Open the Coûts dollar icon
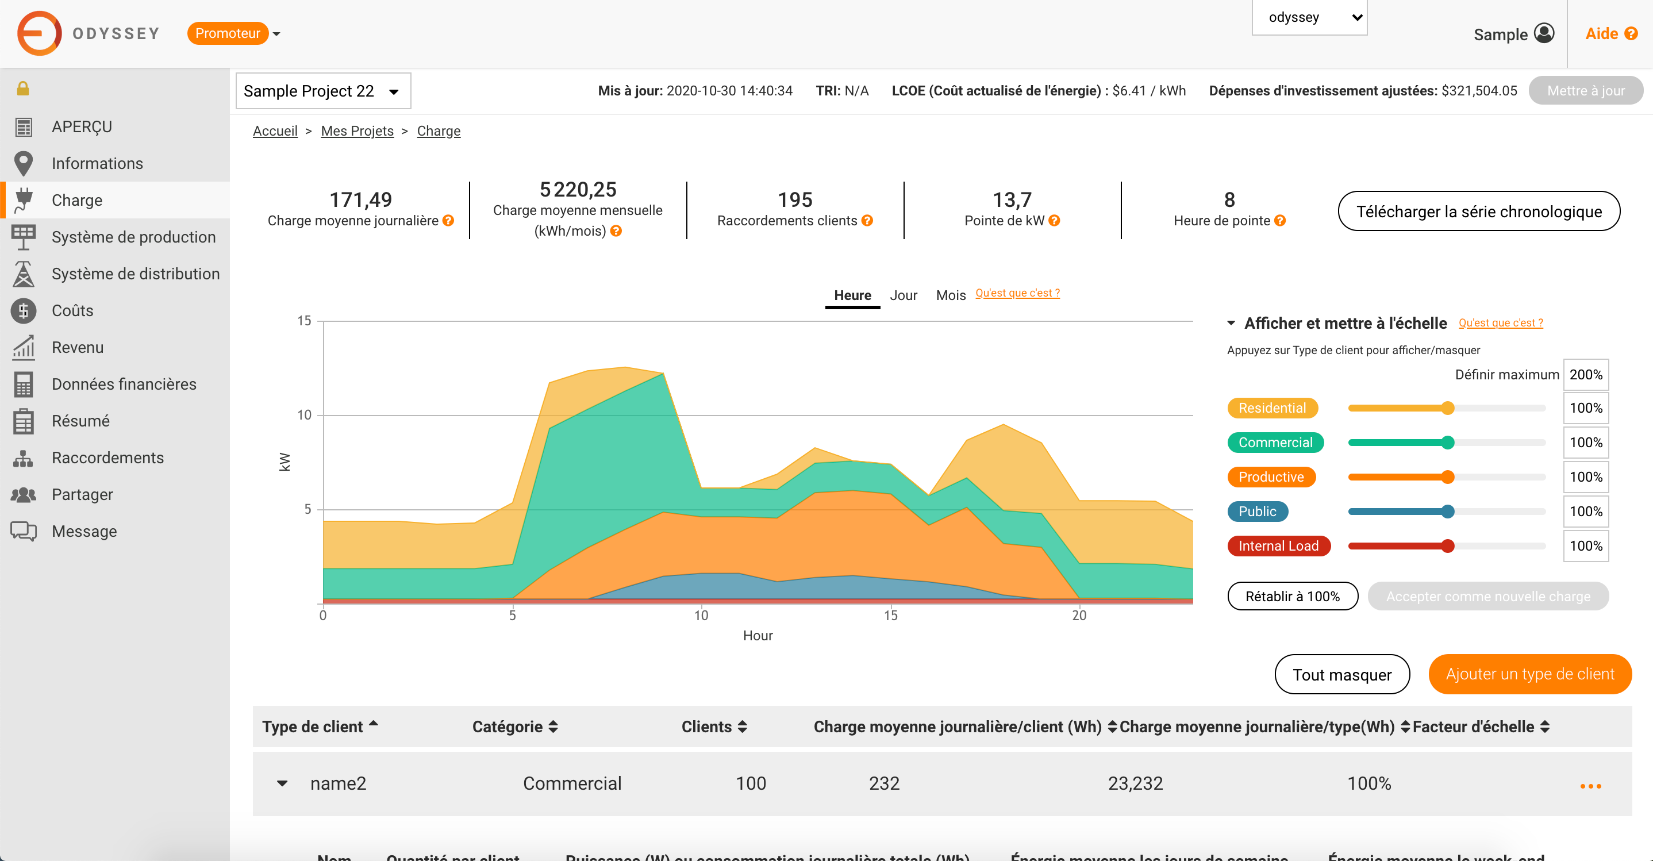1653x861 pixels. tap(24, 310)
